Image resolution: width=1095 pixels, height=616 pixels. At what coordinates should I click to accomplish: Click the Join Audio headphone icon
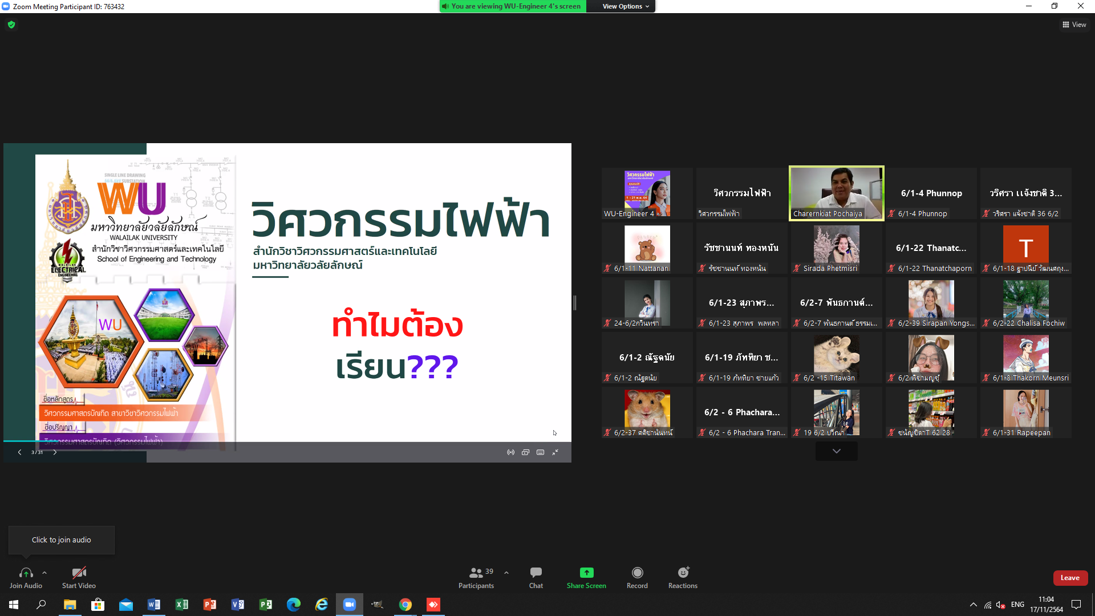pos(26,573)
